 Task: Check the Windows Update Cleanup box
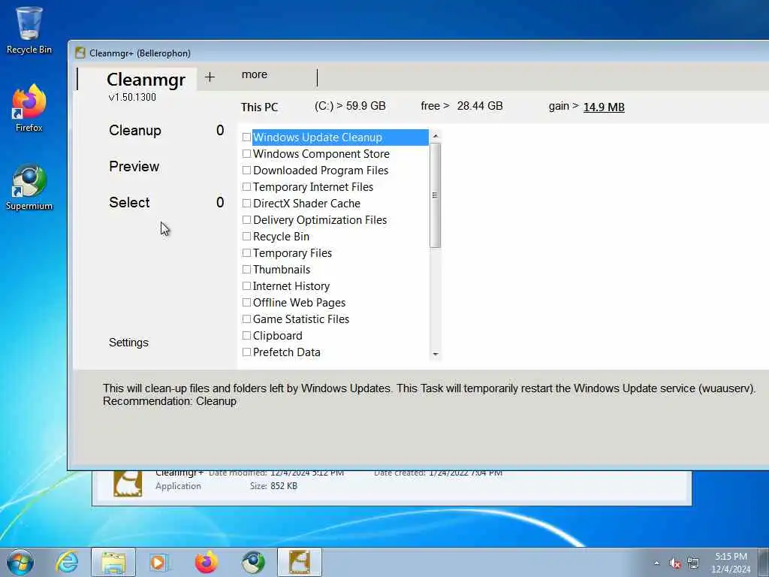(246, 137)
